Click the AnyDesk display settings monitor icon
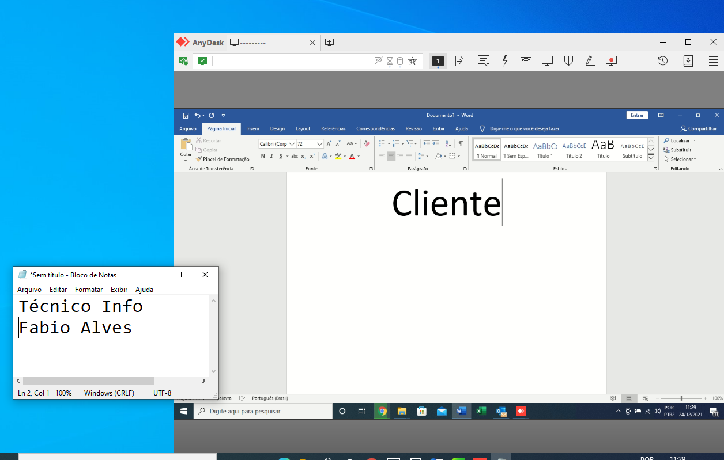This screenshot has width=724, height=460. 547,60
